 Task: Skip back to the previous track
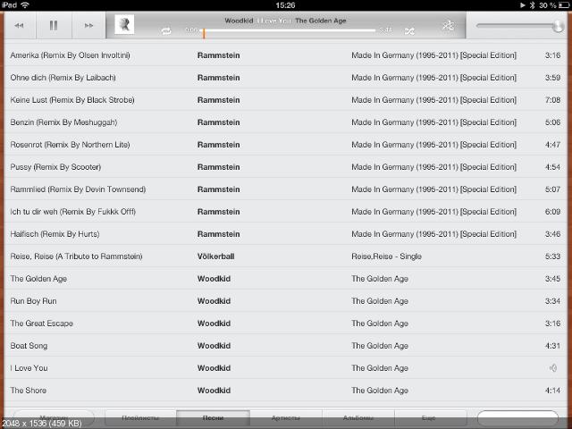pos(19,26)
